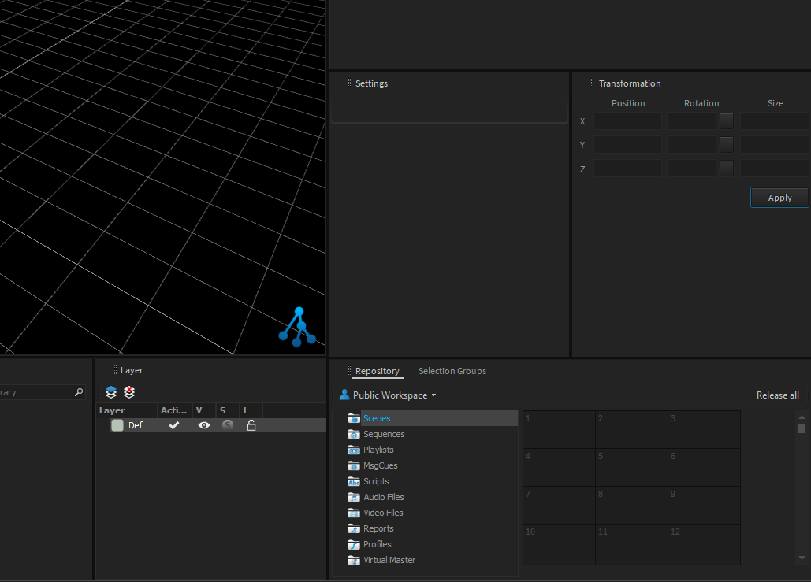The height and width of the screenshot is (582, 811).
Task: Switch to the Selection Groups tab
Action: [452, 371]
